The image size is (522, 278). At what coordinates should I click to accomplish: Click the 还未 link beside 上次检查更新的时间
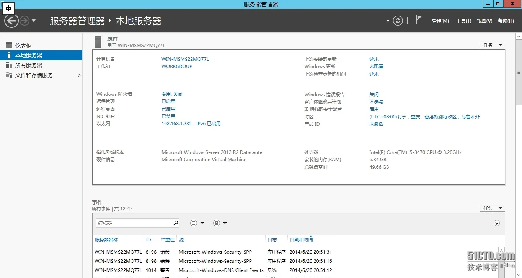[374, 74]
